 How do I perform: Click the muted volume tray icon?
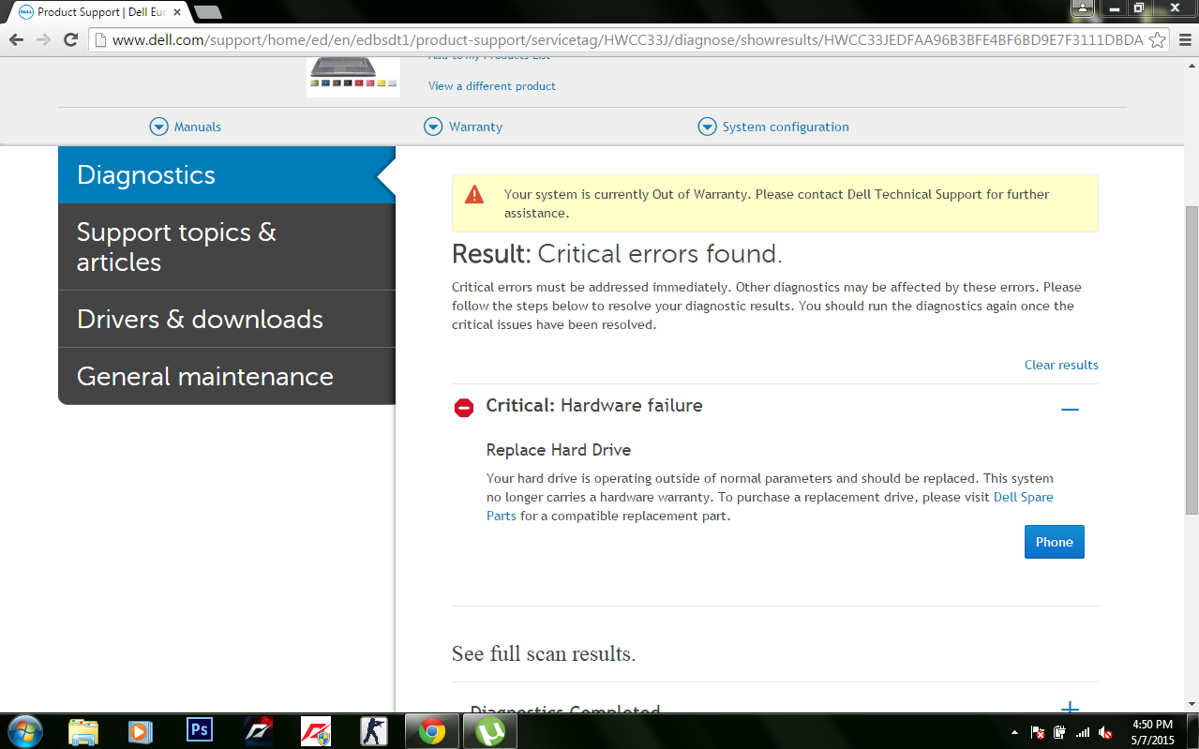tap(1105, 732)
